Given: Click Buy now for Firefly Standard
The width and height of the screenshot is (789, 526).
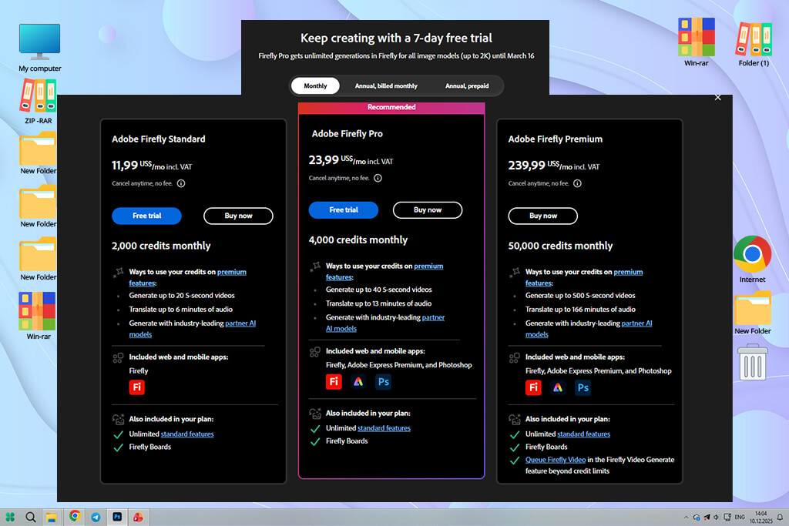Looking at the screenshot, I should [238, 216].
